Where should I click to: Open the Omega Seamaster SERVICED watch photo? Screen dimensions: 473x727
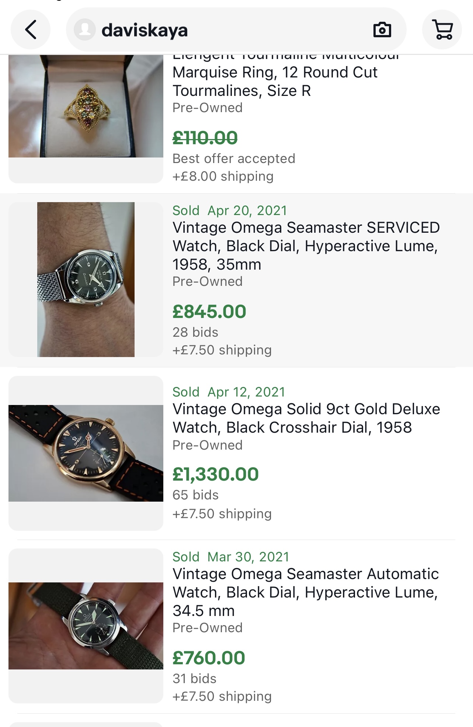pyautogui.click(x=86, y=279)
